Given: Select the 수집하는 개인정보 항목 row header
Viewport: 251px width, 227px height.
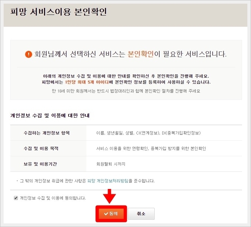Looking at the screenshot, I should pyautogui.click(x=47, y=133).
